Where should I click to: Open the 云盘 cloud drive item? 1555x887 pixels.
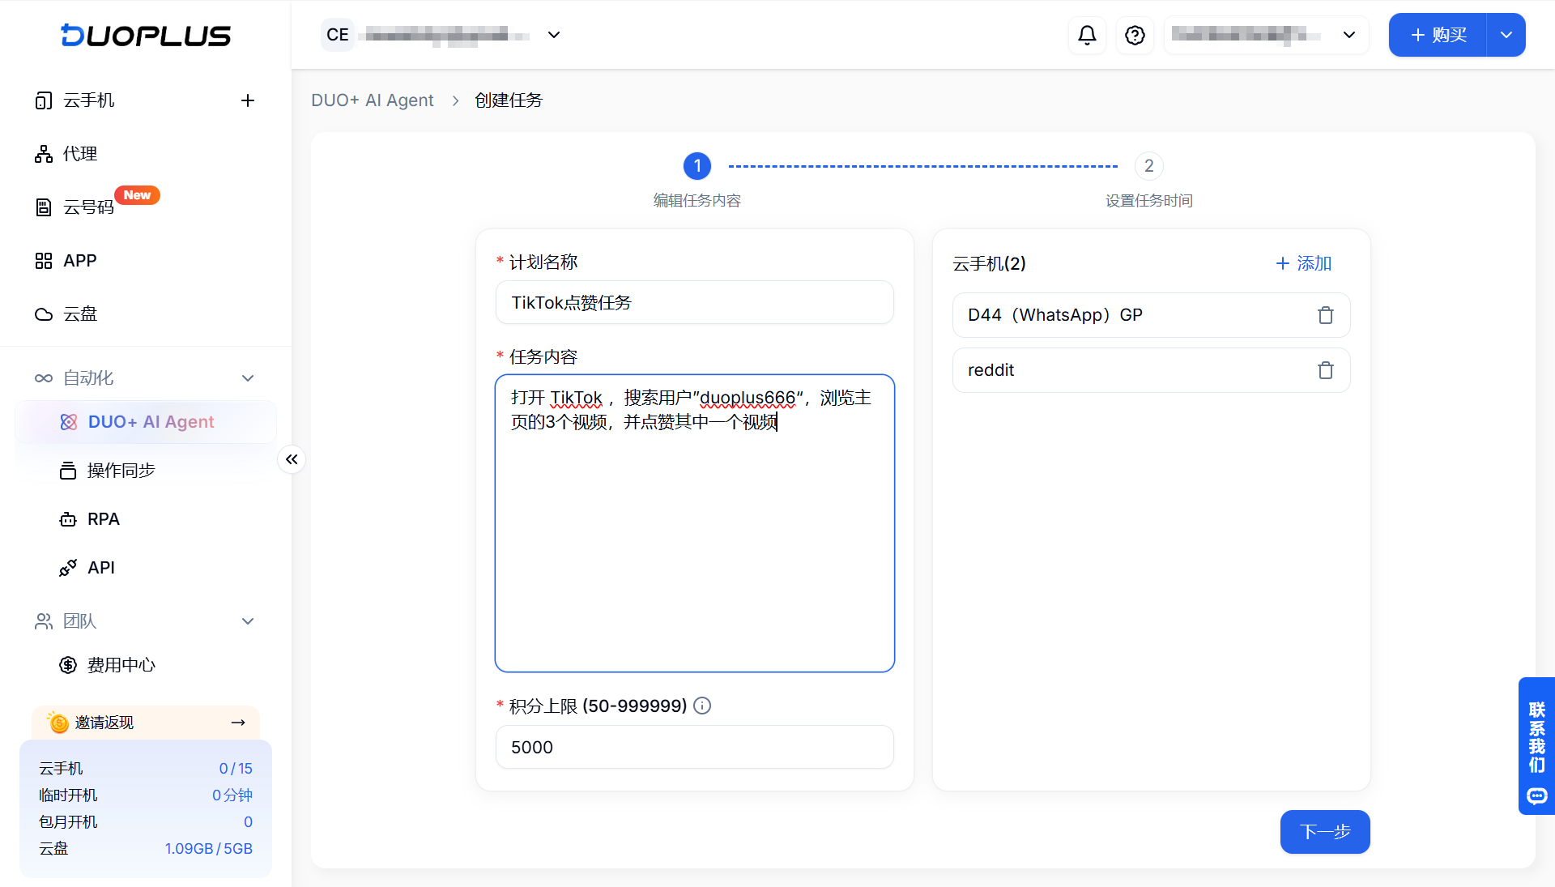pyautogui.click(x=80, y=314)
